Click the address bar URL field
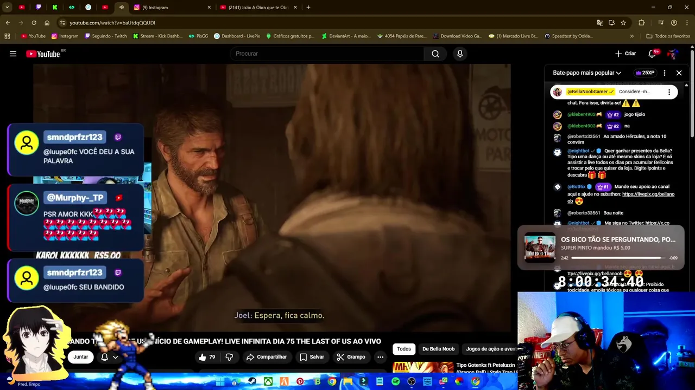Screen dimensions: 695x390 pyautogui.click(x=326, y=23)
